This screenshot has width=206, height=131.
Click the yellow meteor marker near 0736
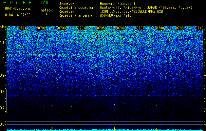115,129
